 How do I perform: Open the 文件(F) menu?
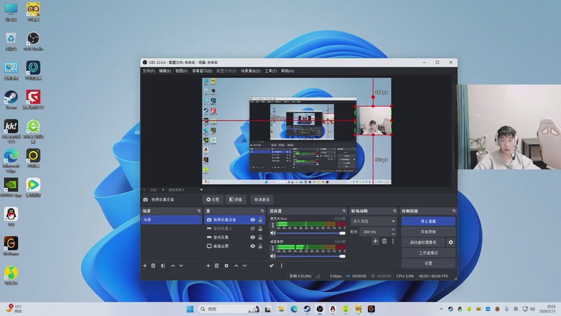pos(148,71)
